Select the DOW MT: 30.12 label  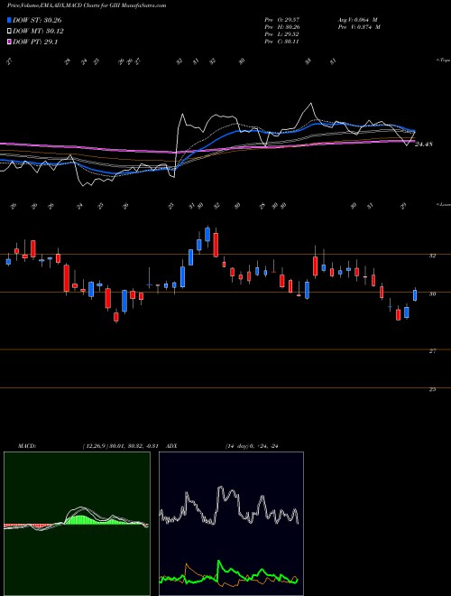[x=38, y=32]
